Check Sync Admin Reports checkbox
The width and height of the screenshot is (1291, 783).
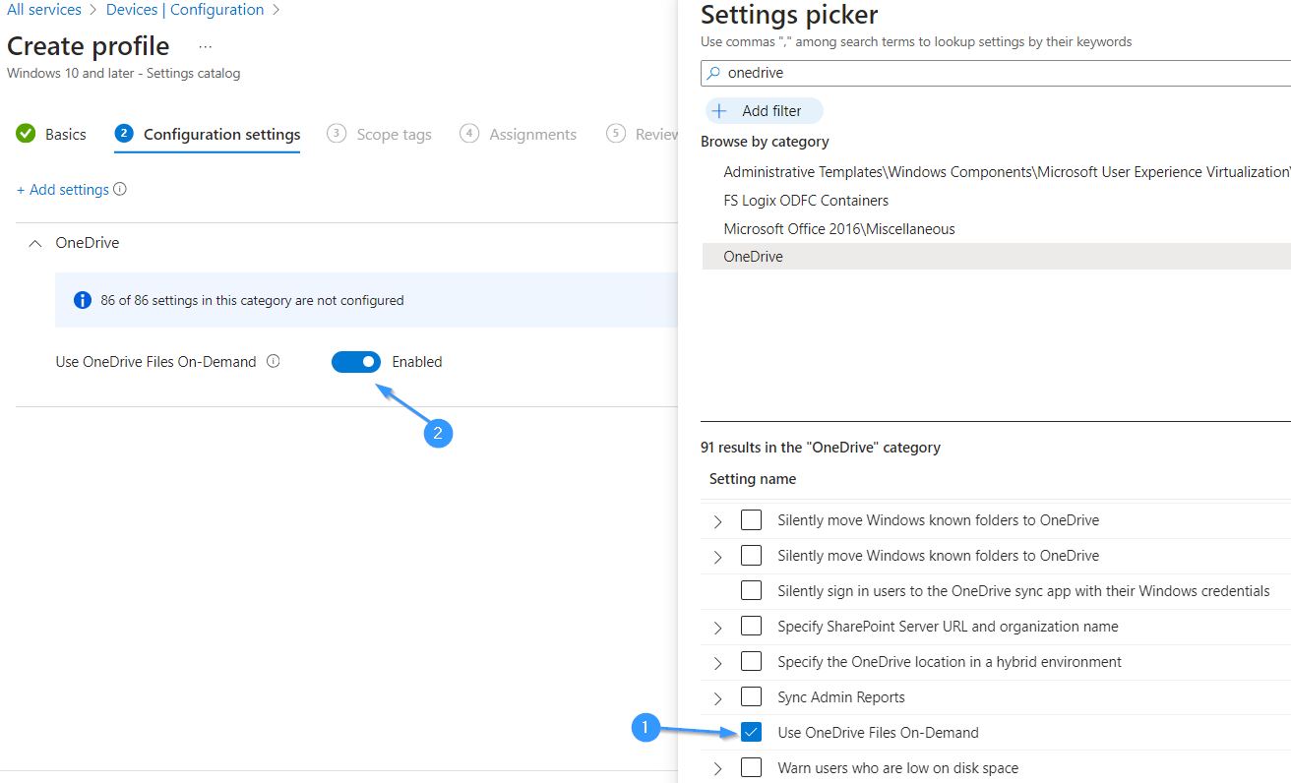coord(752,696)
